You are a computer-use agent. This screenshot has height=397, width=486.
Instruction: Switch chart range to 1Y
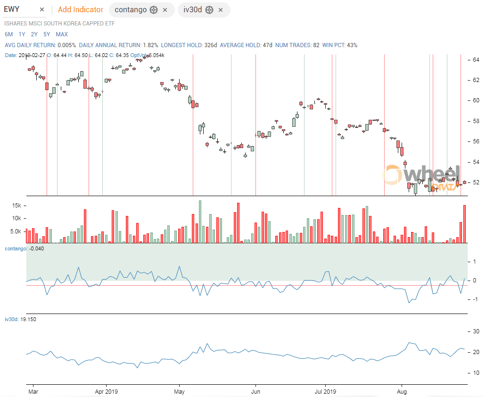(x=22, y=34)
